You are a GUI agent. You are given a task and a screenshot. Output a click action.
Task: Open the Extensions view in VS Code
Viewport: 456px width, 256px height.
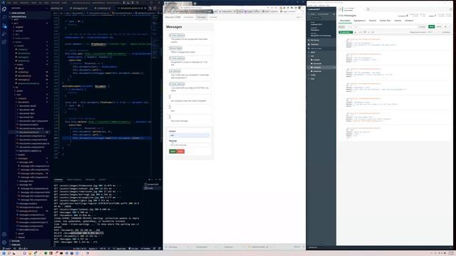pyautogui.click(x=4, y=43)
